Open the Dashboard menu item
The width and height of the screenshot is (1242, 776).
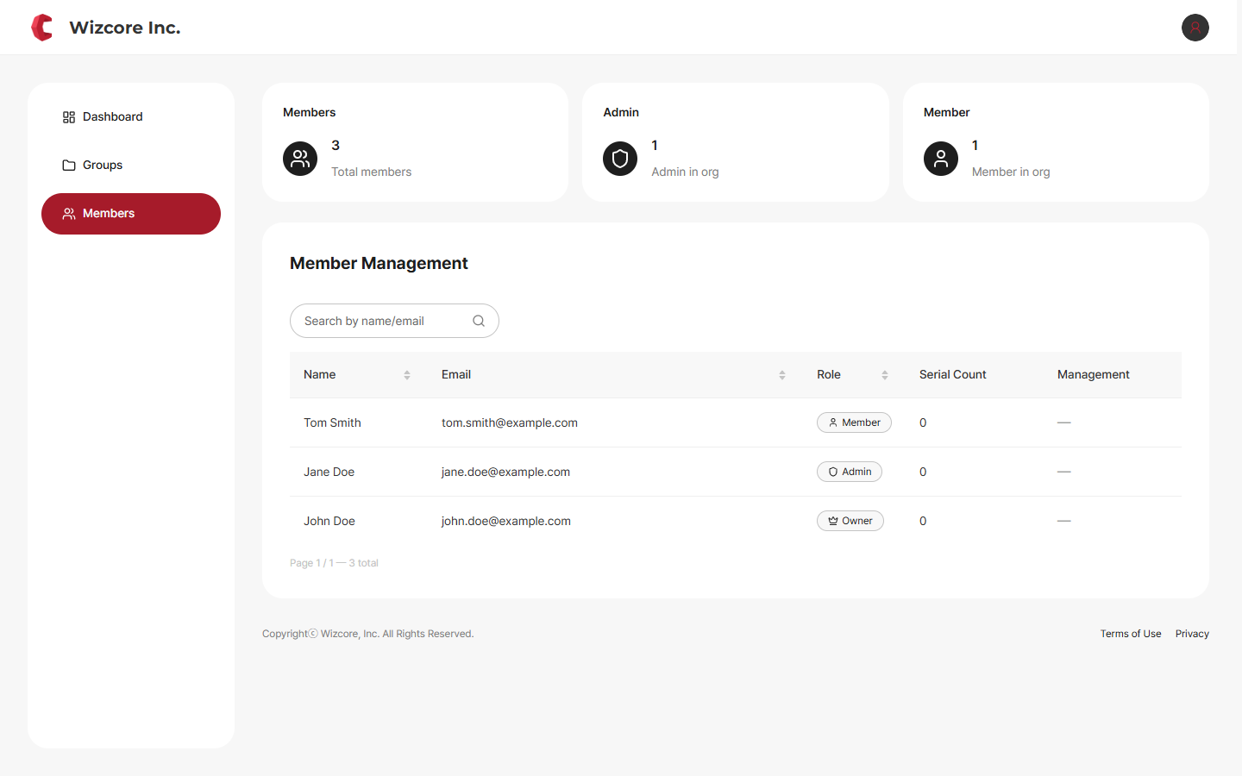click(x=131, y=117)
